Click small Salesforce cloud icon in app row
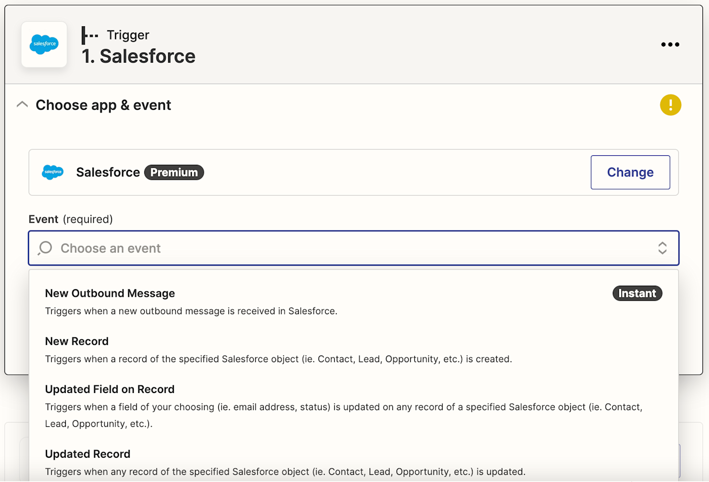Viewport: 709px width, 482px height. (x=53, y=172)
